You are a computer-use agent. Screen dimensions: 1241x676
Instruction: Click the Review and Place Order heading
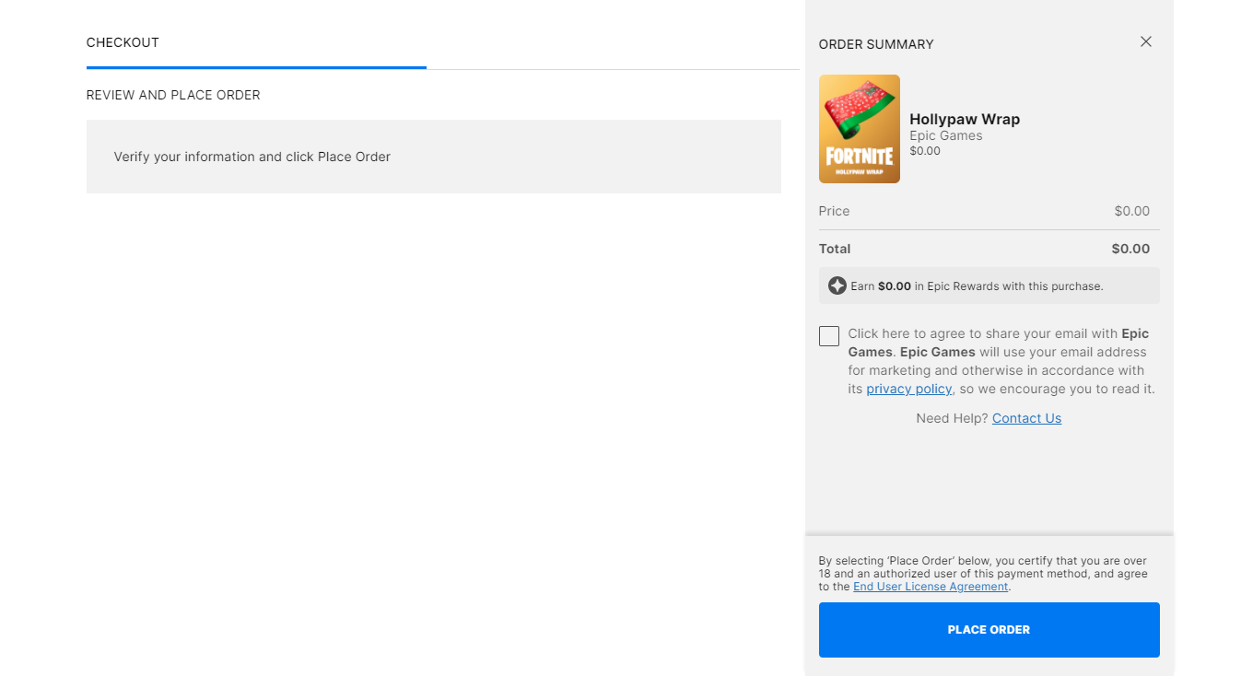coord(173,95)
